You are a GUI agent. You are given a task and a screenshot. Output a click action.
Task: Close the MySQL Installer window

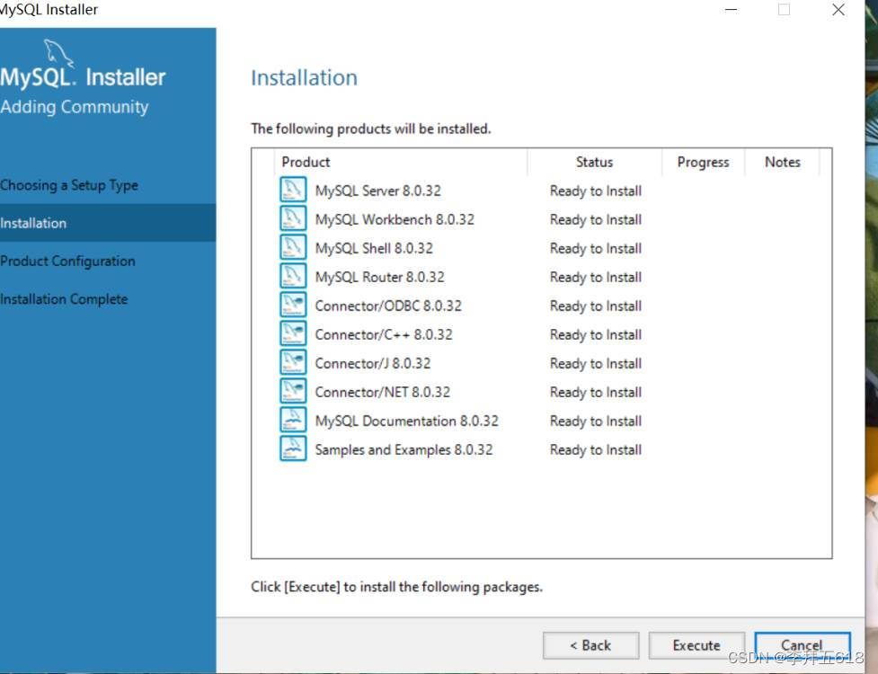pos(838,10)
